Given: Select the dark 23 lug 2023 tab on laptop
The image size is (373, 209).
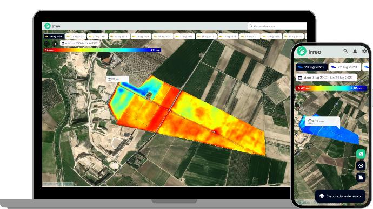Looking at the screenshot, I should [54, 36].
